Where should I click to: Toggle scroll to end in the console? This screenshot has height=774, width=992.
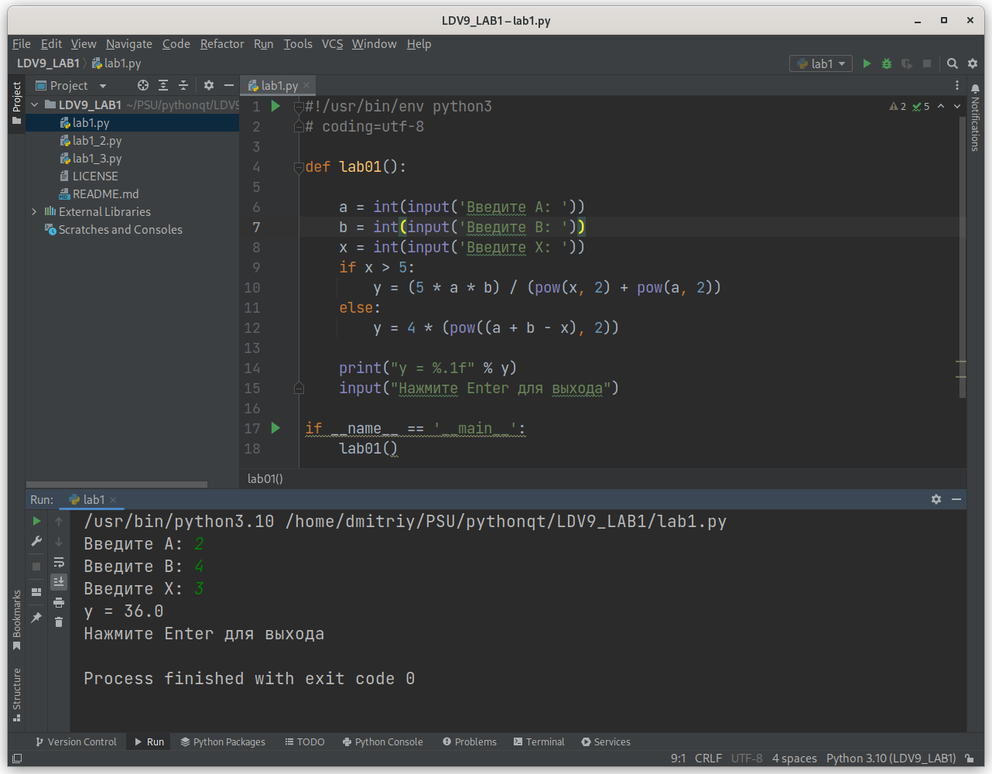point(58,581)
